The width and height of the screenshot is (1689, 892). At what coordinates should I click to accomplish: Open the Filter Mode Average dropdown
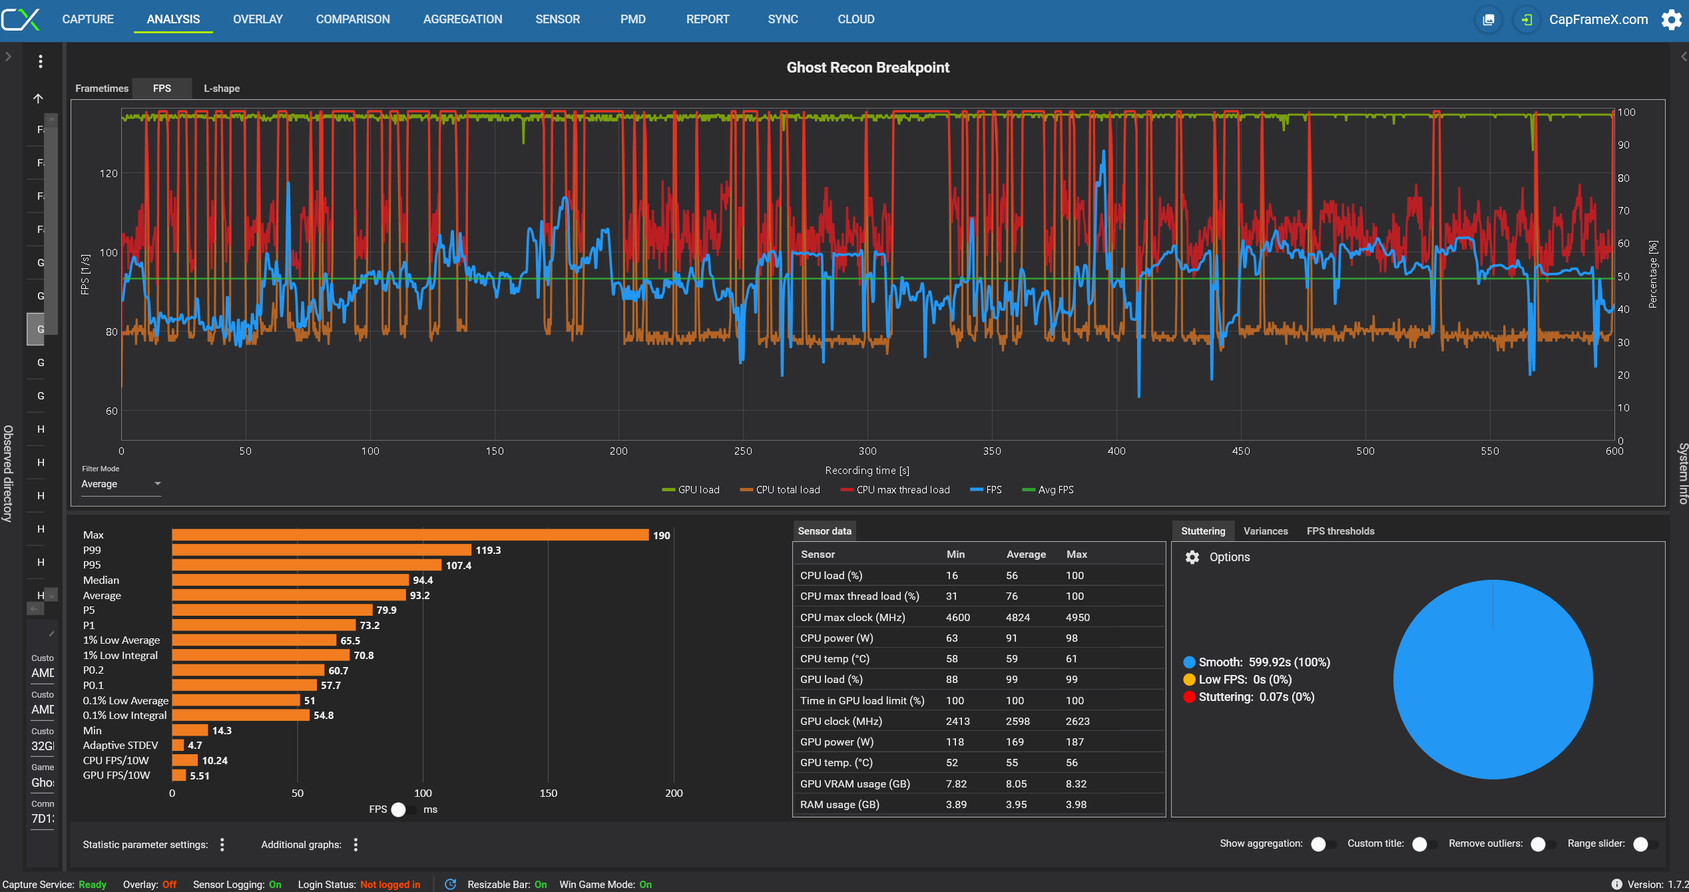121,484
